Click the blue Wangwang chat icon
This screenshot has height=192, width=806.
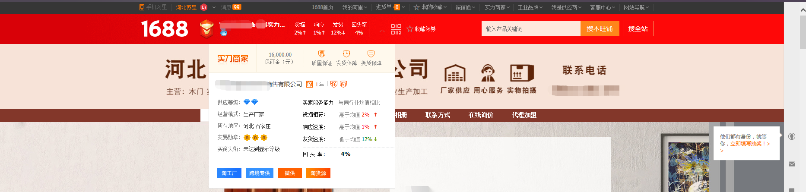(223, 32)
